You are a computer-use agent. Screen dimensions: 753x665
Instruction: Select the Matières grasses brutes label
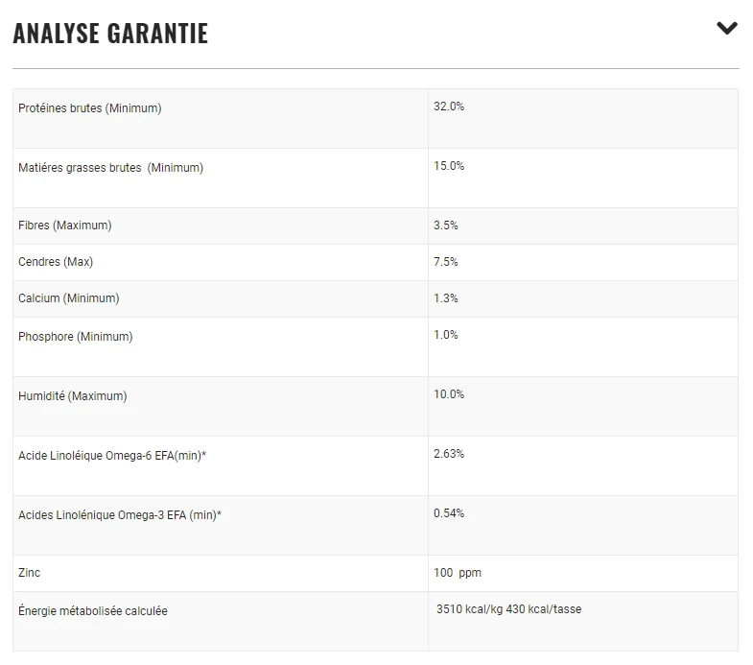click(111, 168)
